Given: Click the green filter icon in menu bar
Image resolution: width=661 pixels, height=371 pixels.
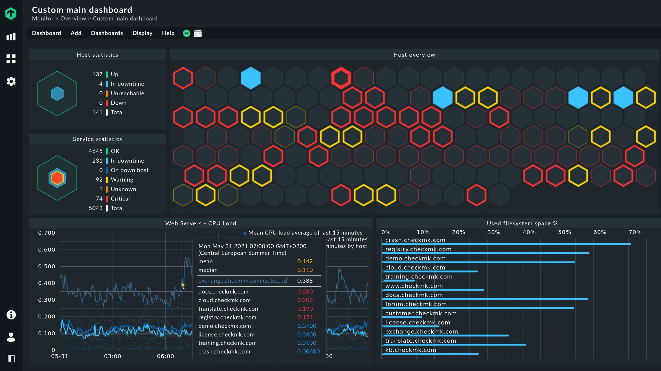Looking at the screenshot, I should (186, 33).
